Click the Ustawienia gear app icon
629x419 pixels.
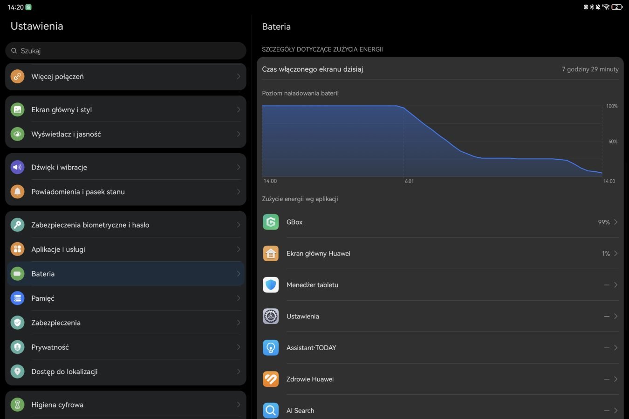coord(271,316)
